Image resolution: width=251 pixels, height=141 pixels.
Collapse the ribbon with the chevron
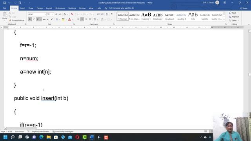pyautogui.click(x=249, y=24)
